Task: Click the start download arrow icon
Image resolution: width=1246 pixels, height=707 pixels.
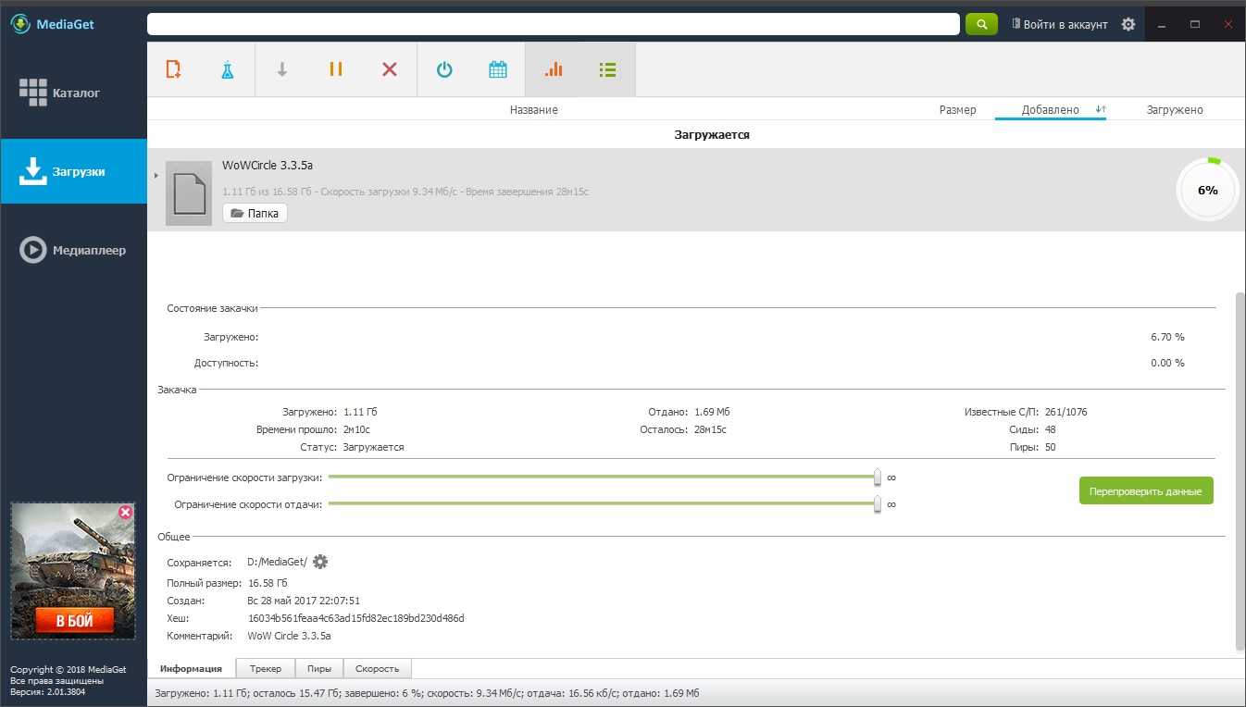Action: (282, 69)
